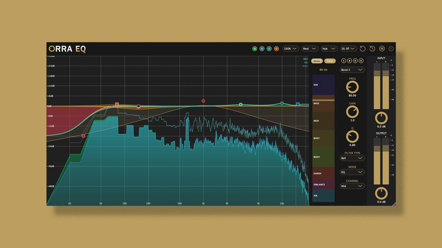Click the MUD frequency zone
This screenshot has width=442, height=248.
323,121
